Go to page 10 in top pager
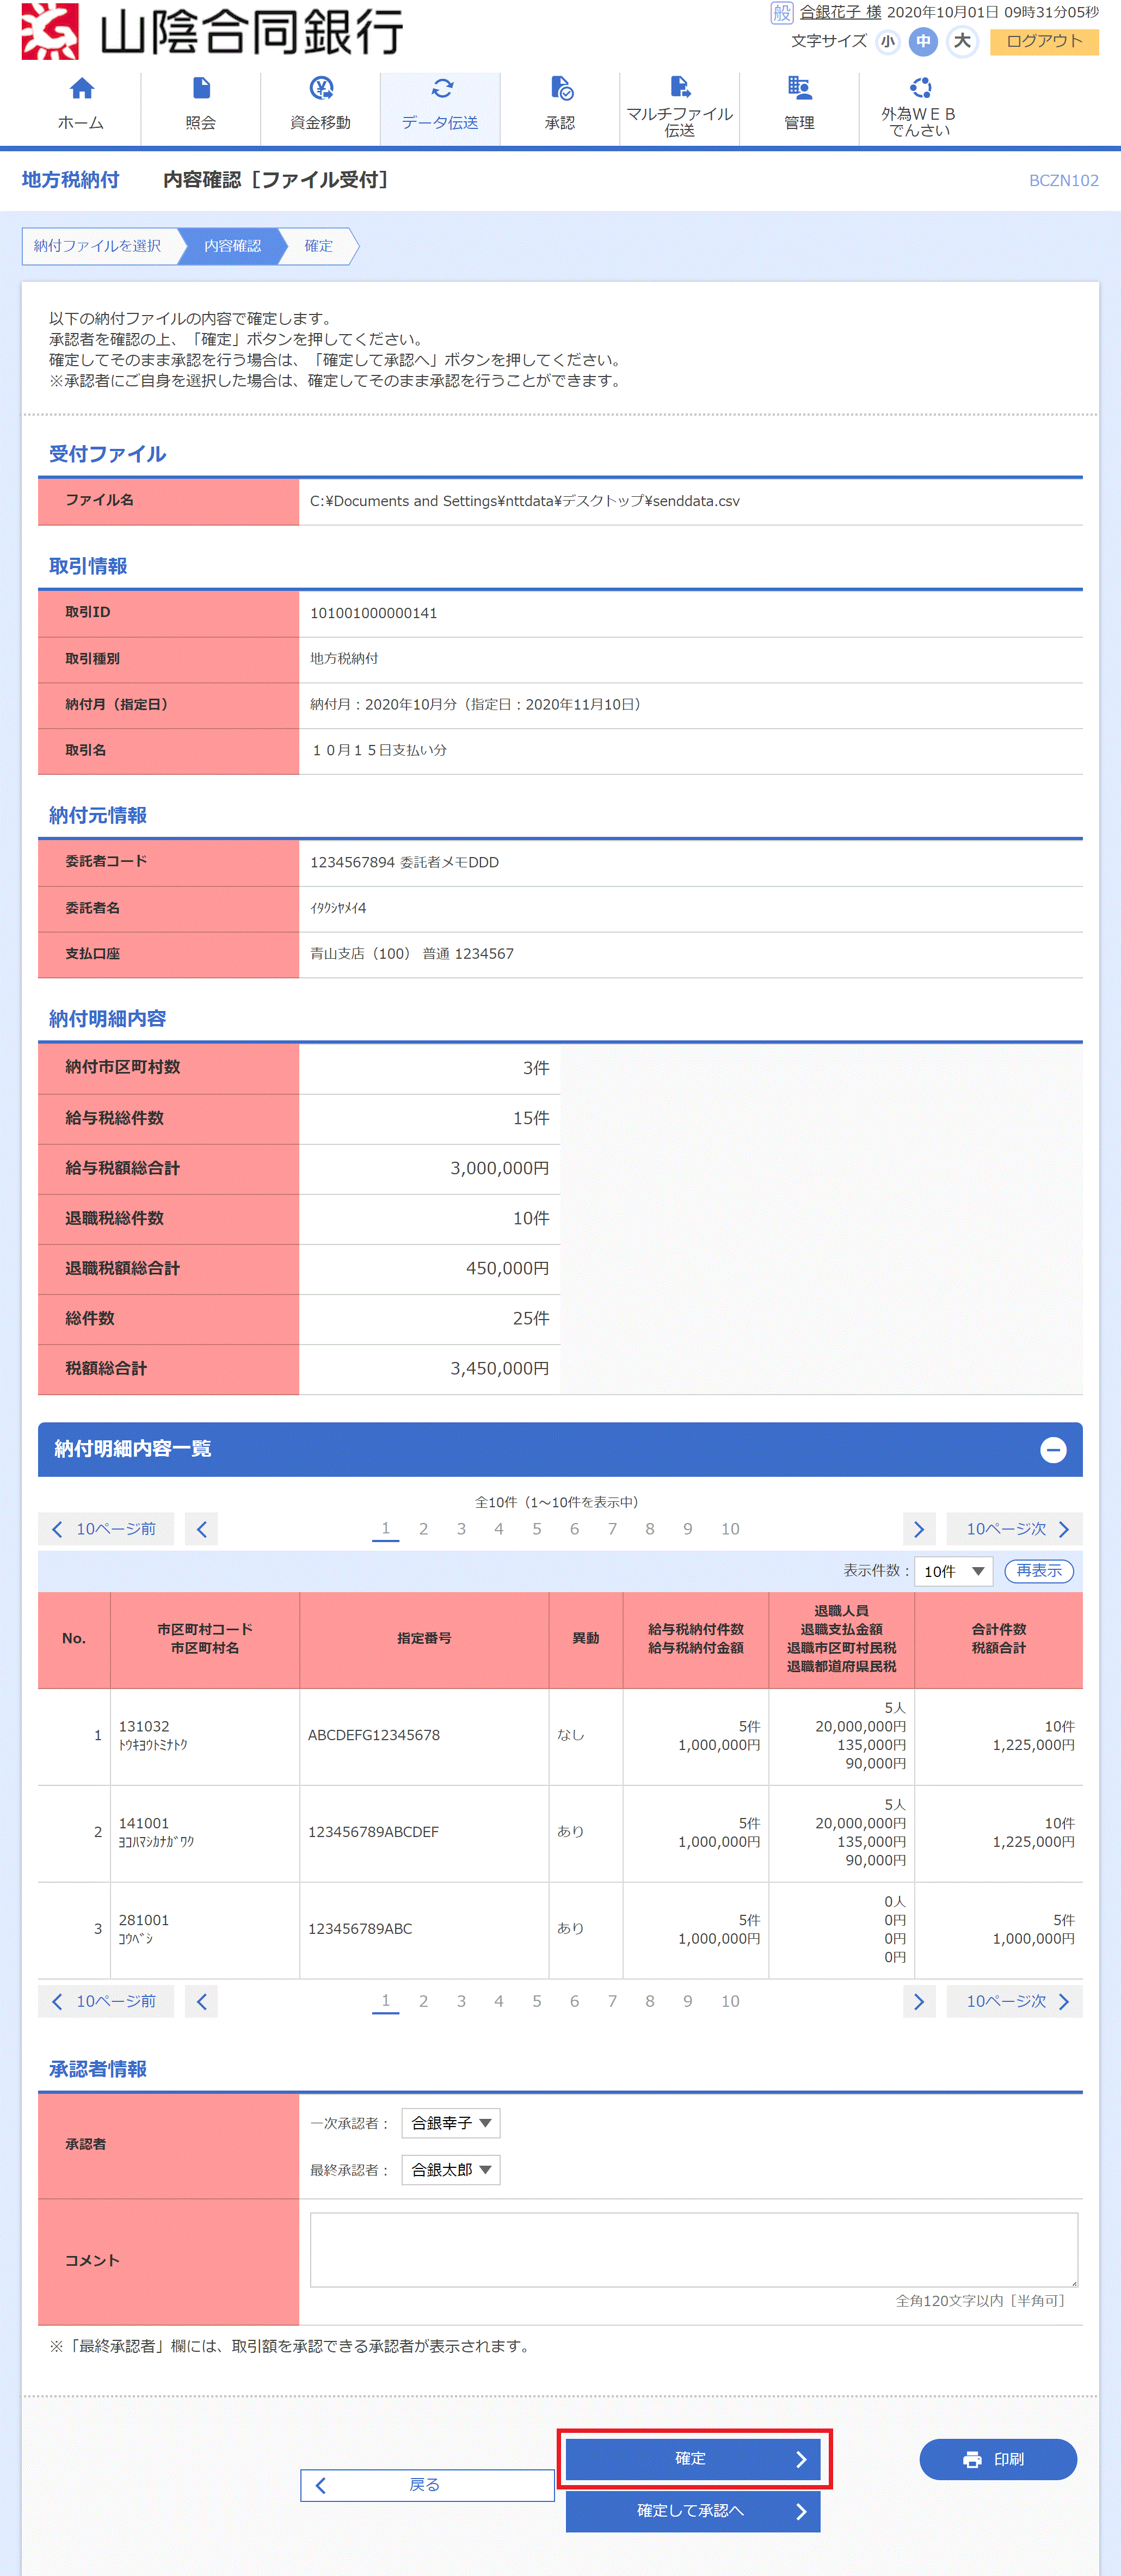 click(x=730, y=1529)
